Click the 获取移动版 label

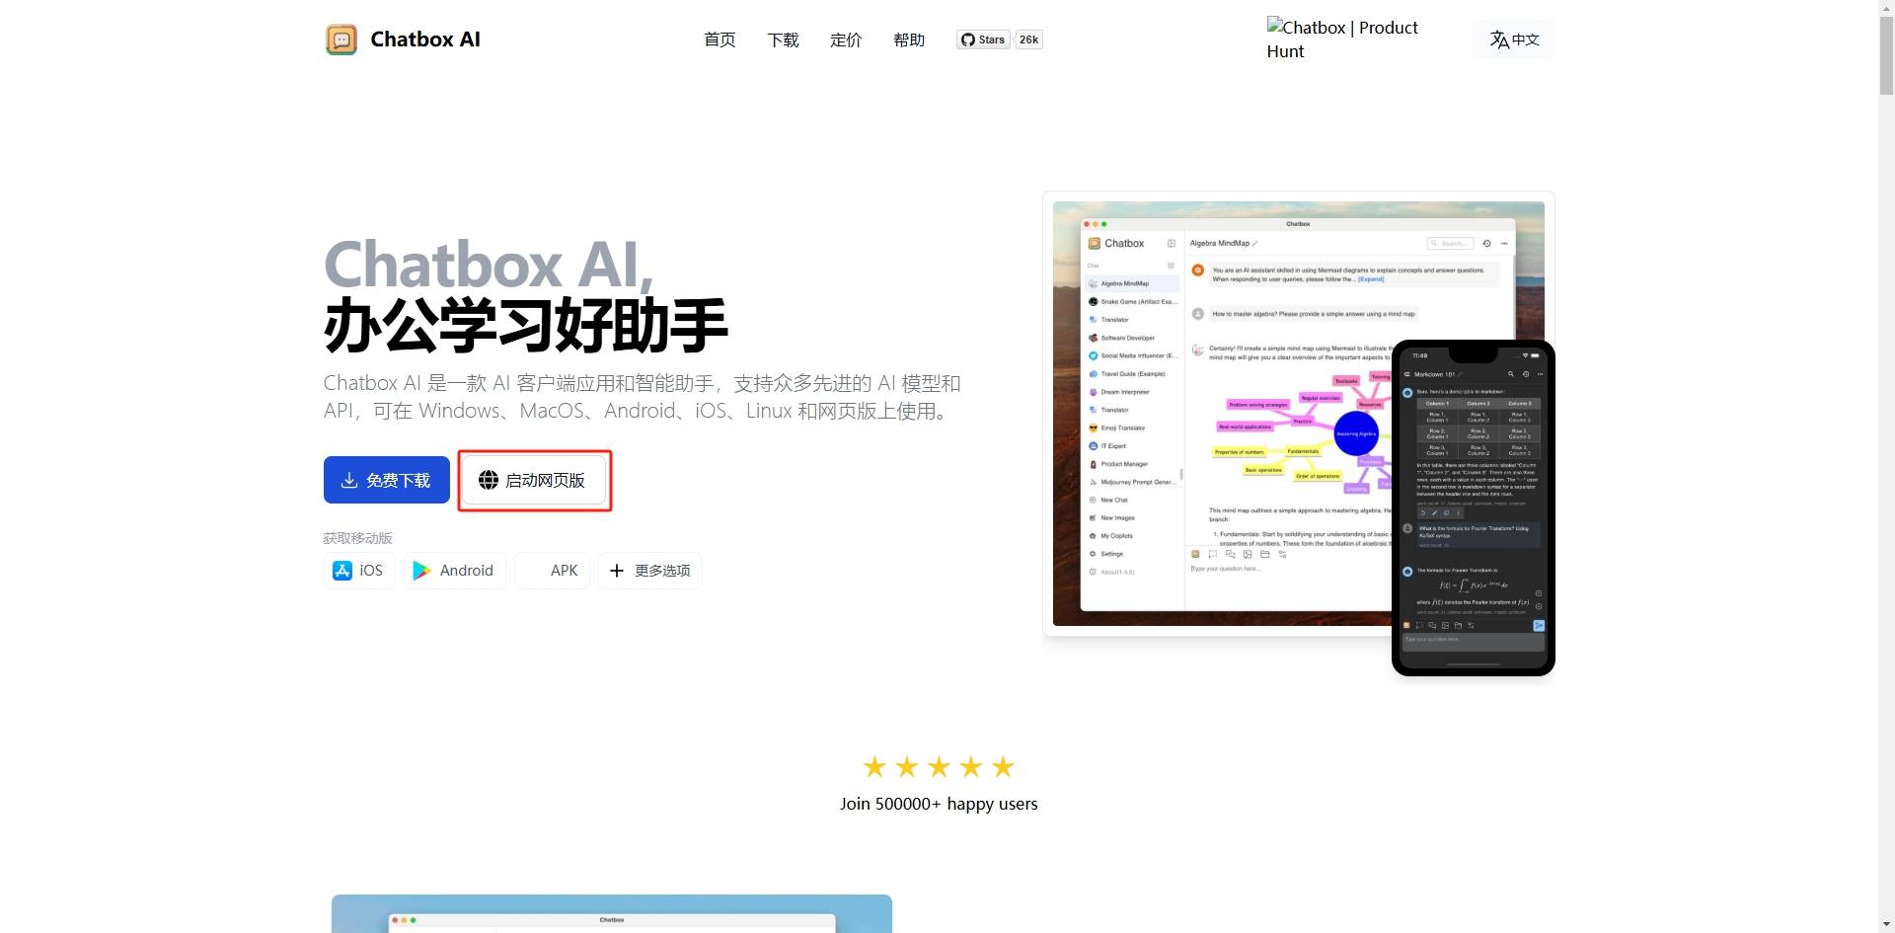click(358, 538)
